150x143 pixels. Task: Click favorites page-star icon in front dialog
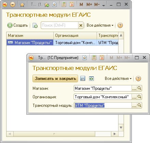pos(85,58)
